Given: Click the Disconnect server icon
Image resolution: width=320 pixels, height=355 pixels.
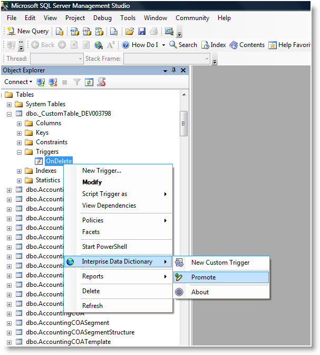Looking at the screenshot, I should [53, 82].
